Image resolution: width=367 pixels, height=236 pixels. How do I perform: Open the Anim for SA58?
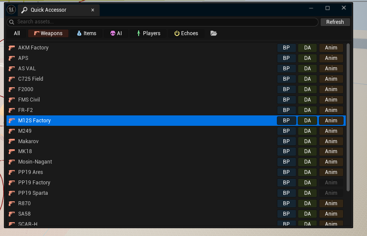331,214
